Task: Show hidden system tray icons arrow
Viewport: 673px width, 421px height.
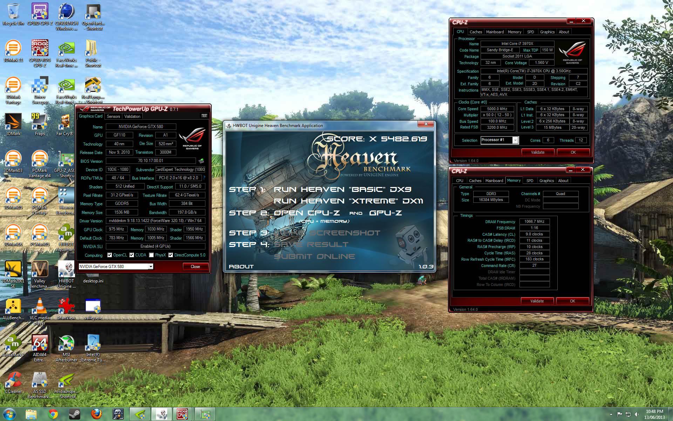Action: point(611,414)
